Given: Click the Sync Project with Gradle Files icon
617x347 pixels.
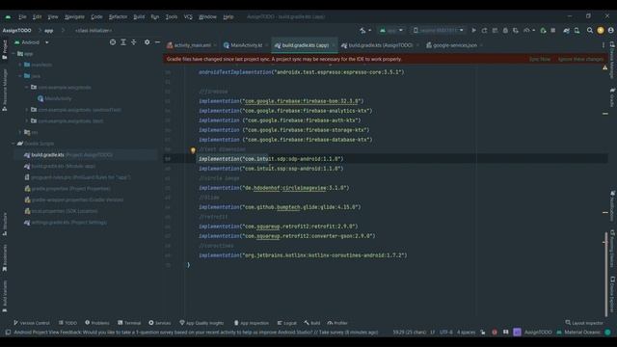Looking at the screenshot, I should click(x=566, y=30).
